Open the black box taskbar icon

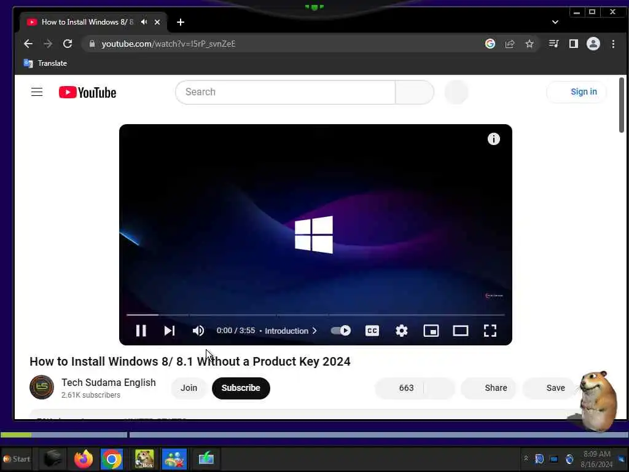coord(53,458)
